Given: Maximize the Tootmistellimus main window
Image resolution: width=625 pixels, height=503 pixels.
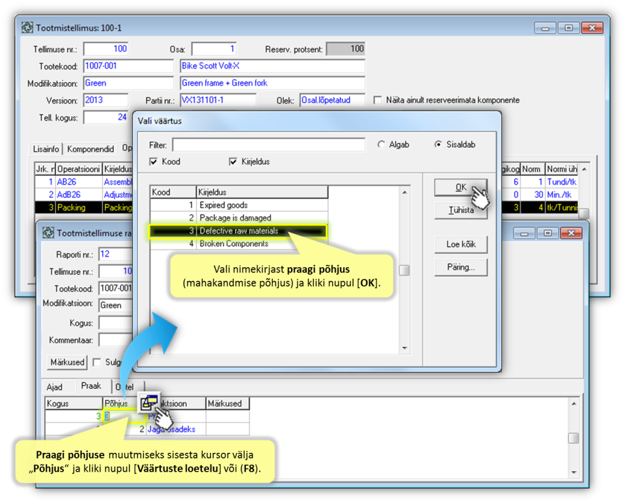Looking at the screenshot, I should coord(568,28).
